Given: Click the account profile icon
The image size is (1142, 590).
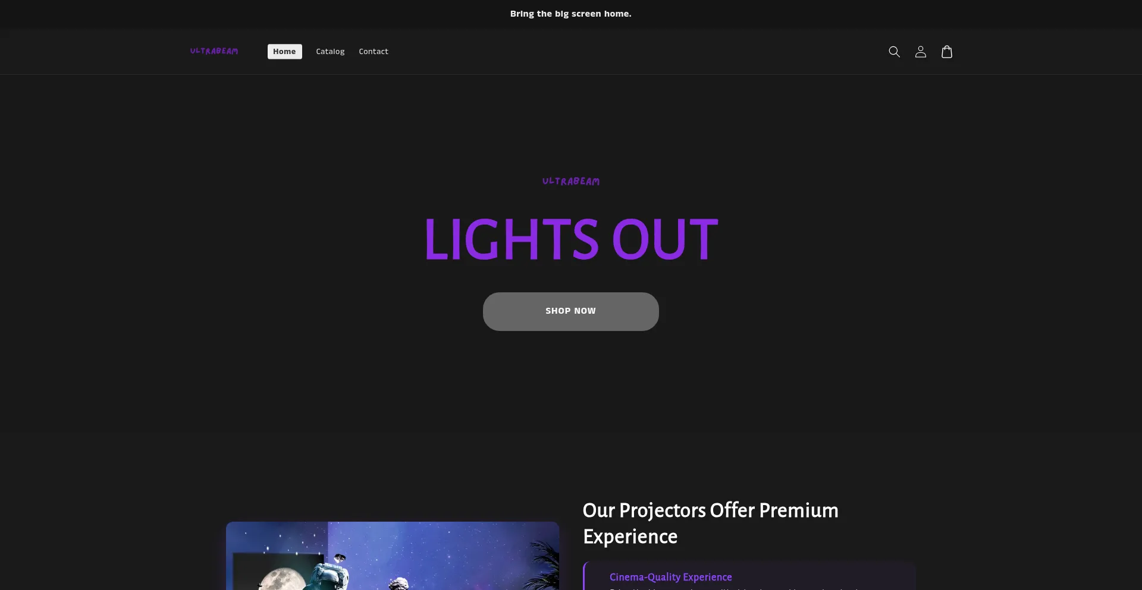Looking at the screenshot, I should [x=921, y=52].
